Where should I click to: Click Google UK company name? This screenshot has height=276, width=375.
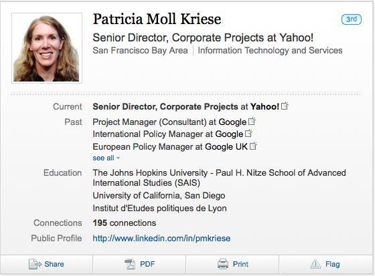click(x=226, y=146)
